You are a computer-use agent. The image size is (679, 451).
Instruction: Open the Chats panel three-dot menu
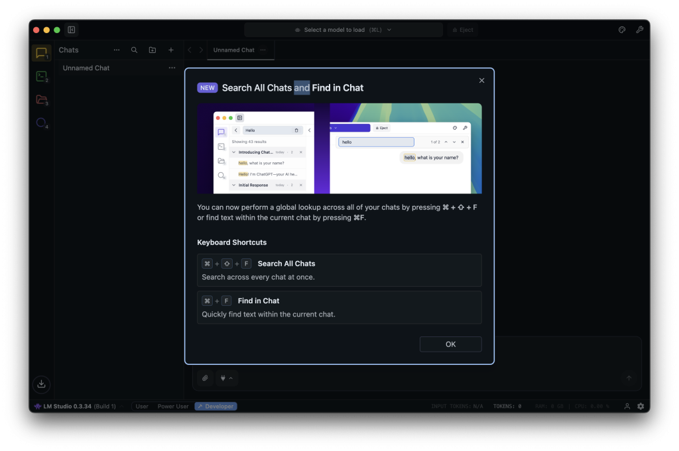pyautogui.click(x=117, y=50)
